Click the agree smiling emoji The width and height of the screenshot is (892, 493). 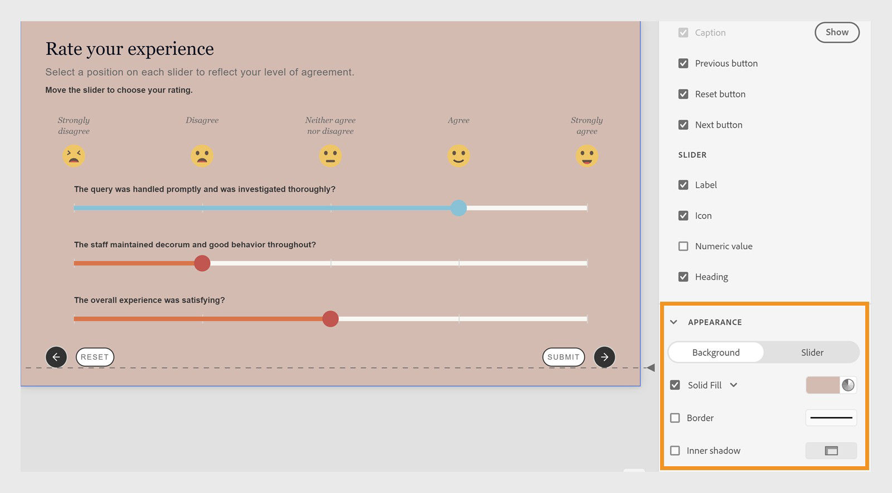(x=458, y=156)
